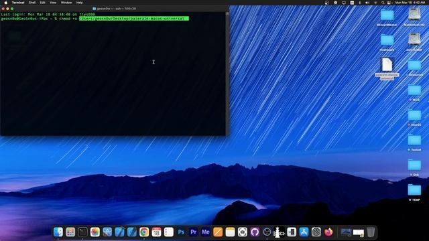This screenshot has height=241, width=429.
Task: Open the Terminal app menu
Action: [18, 3]
